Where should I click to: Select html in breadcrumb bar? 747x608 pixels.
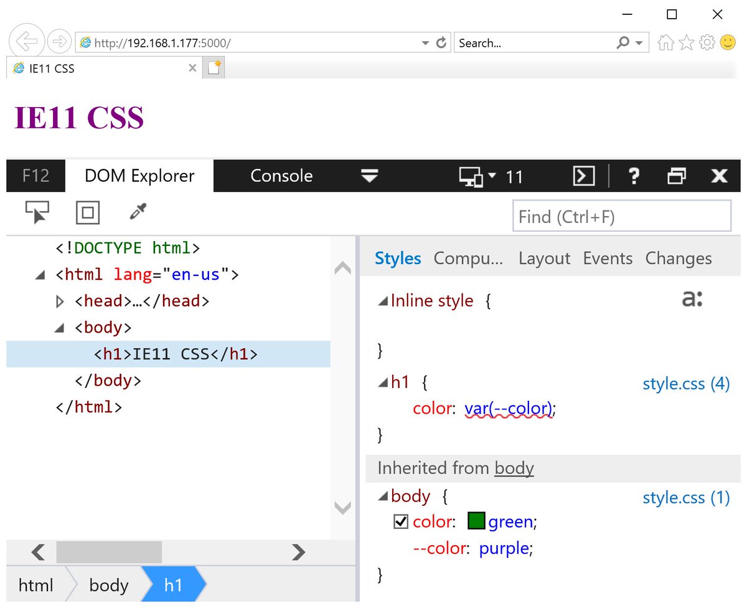tap(36, 585)
